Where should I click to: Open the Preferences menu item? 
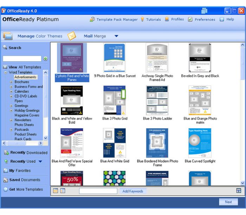pos(205,19)
